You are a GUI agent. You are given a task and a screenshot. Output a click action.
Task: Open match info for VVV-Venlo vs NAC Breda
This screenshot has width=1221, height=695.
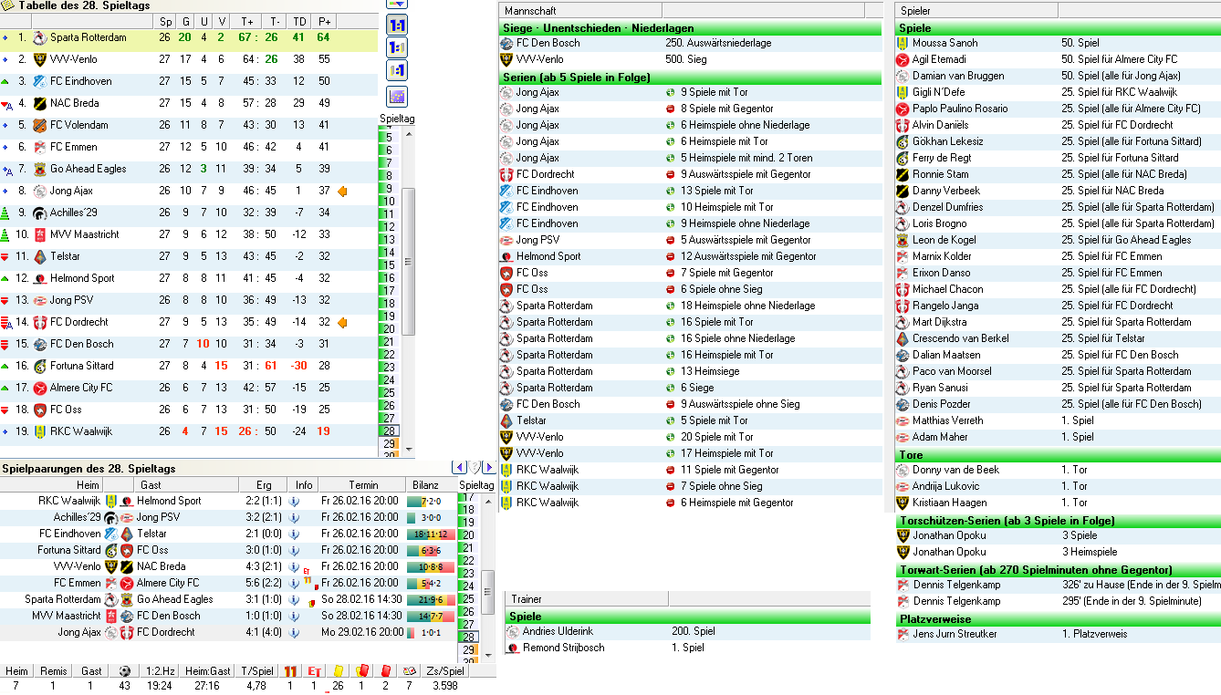pyautogui.click(x=294, y=566)
